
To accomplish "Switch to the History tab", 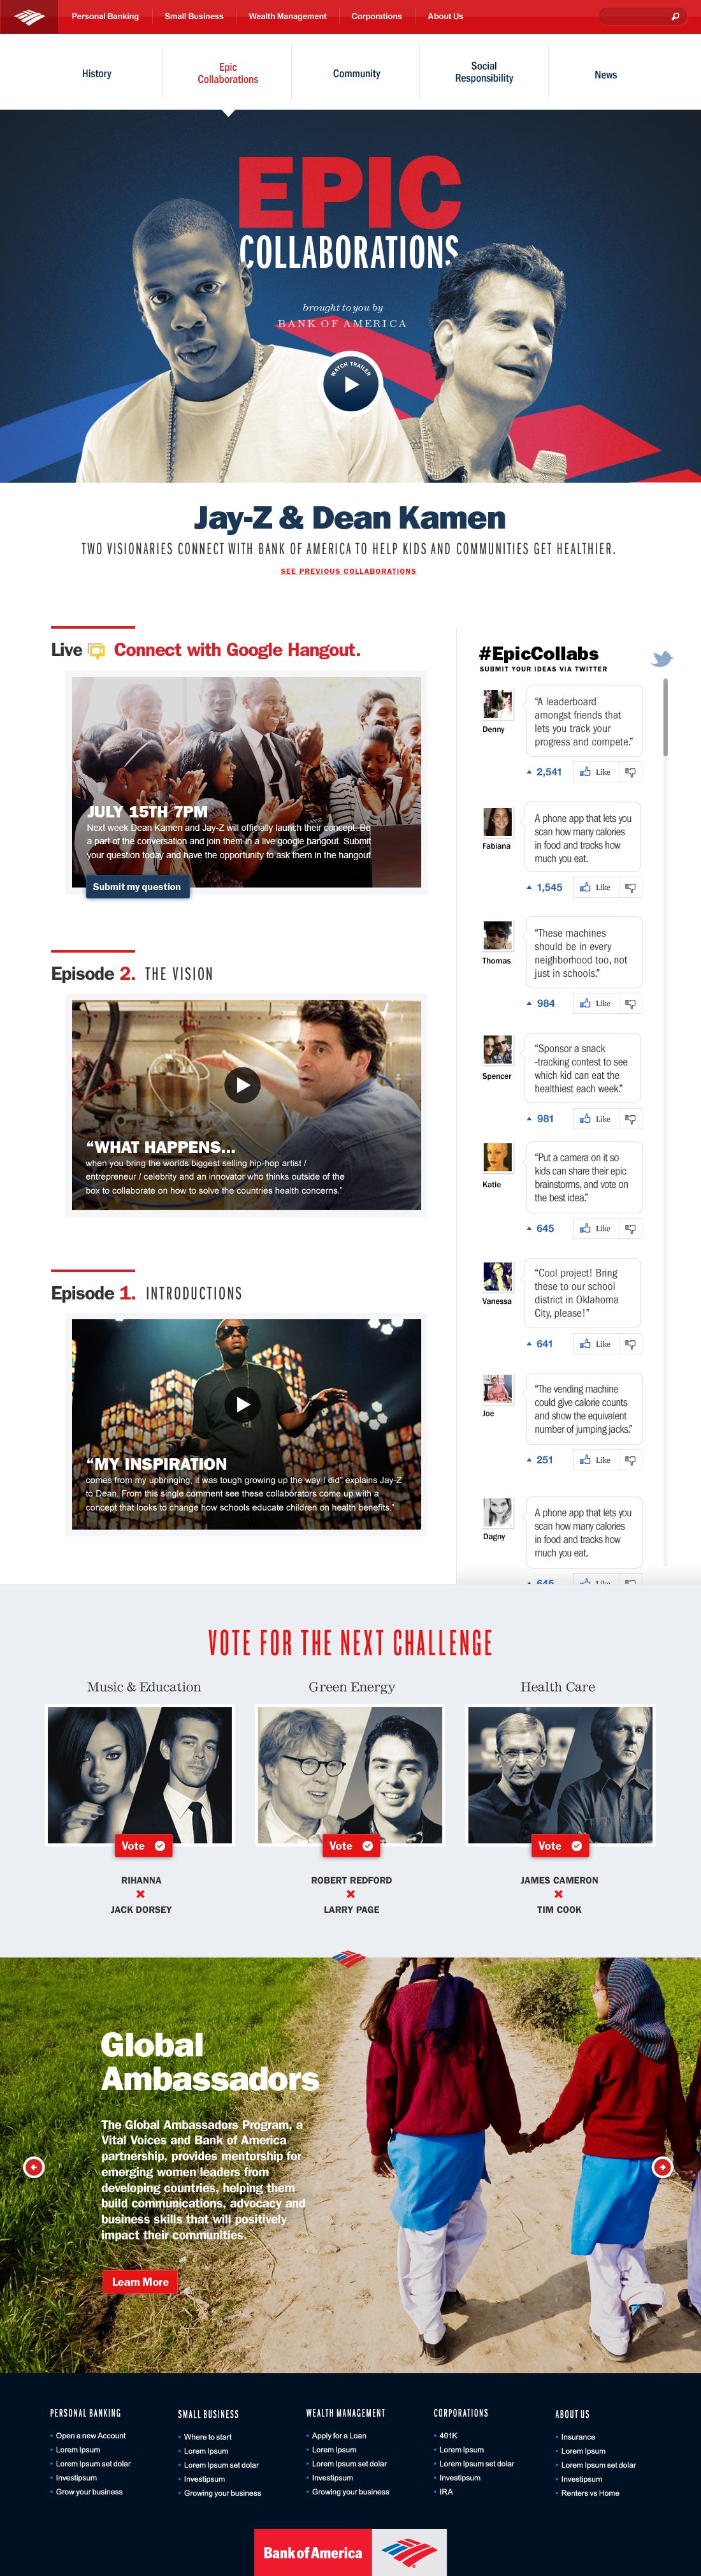I will [x=97, y=74].
